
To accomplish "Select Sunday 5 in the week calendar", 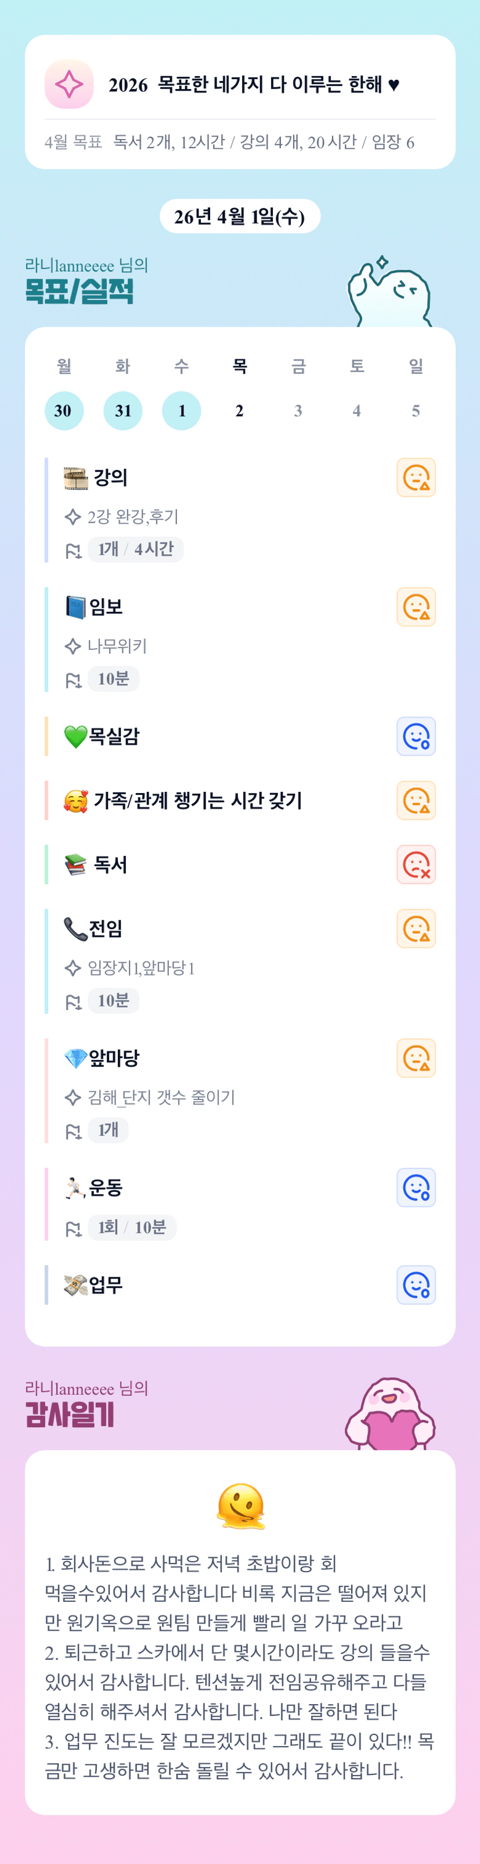I will pyautogui.click(x=416, y=411).
